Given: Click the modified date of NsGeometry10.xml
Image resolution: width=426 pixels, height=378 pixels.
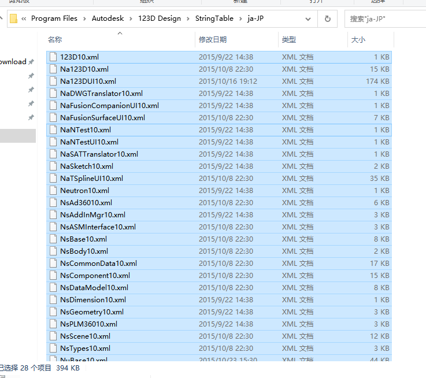Looking at the screenshot, I should coord(226,312).
